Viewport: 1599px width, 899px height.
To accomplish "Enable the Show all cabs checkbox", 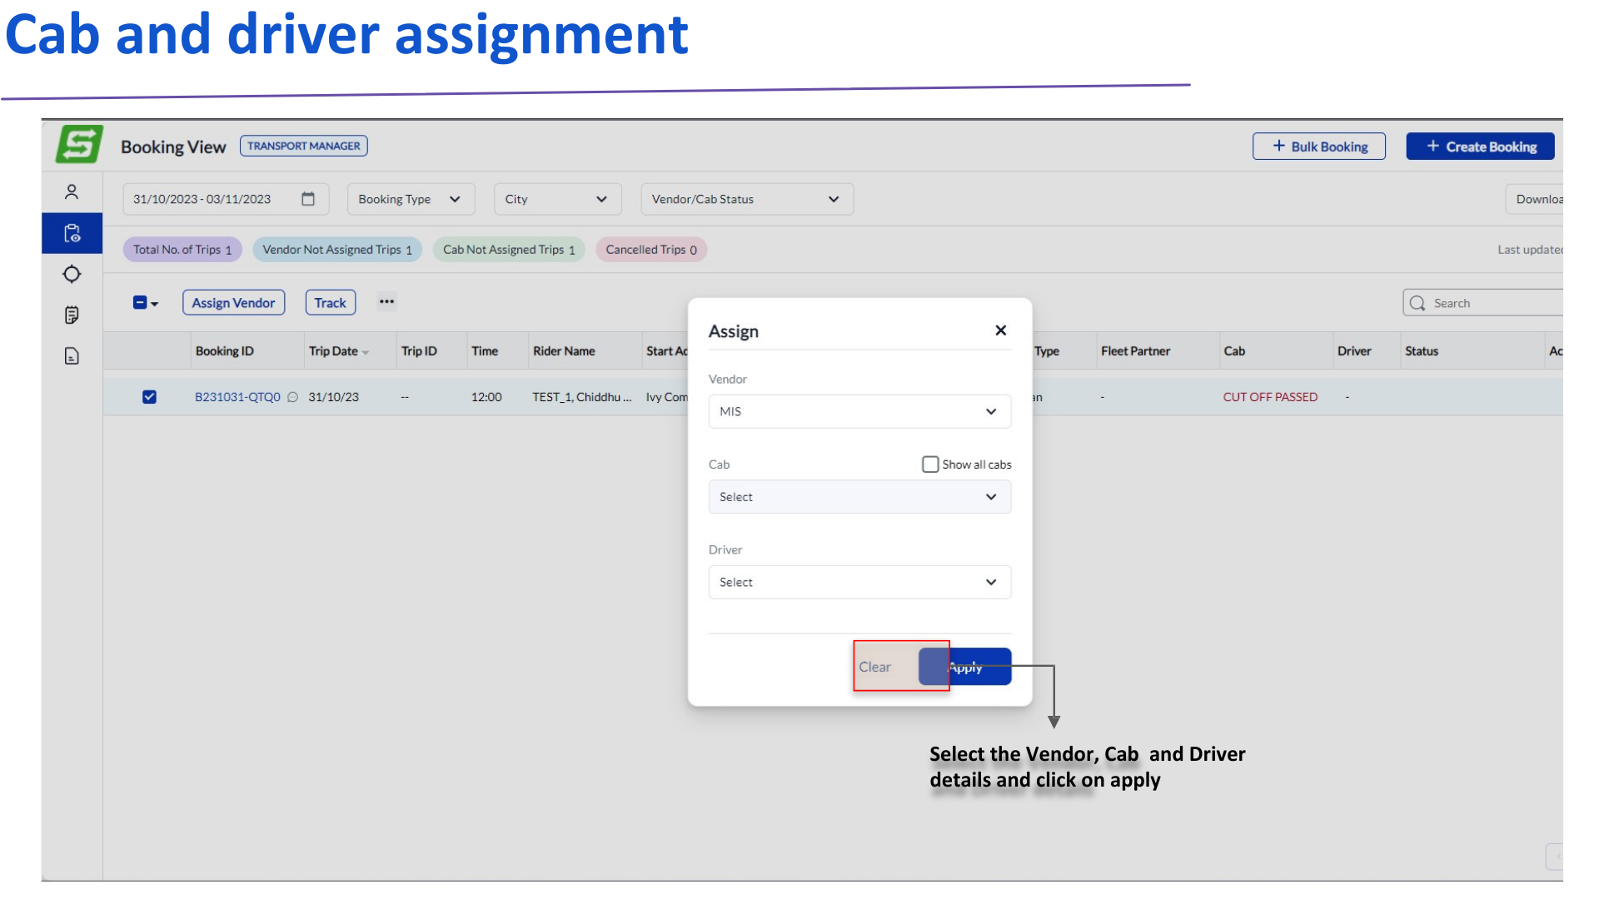I will pos(930,464).
